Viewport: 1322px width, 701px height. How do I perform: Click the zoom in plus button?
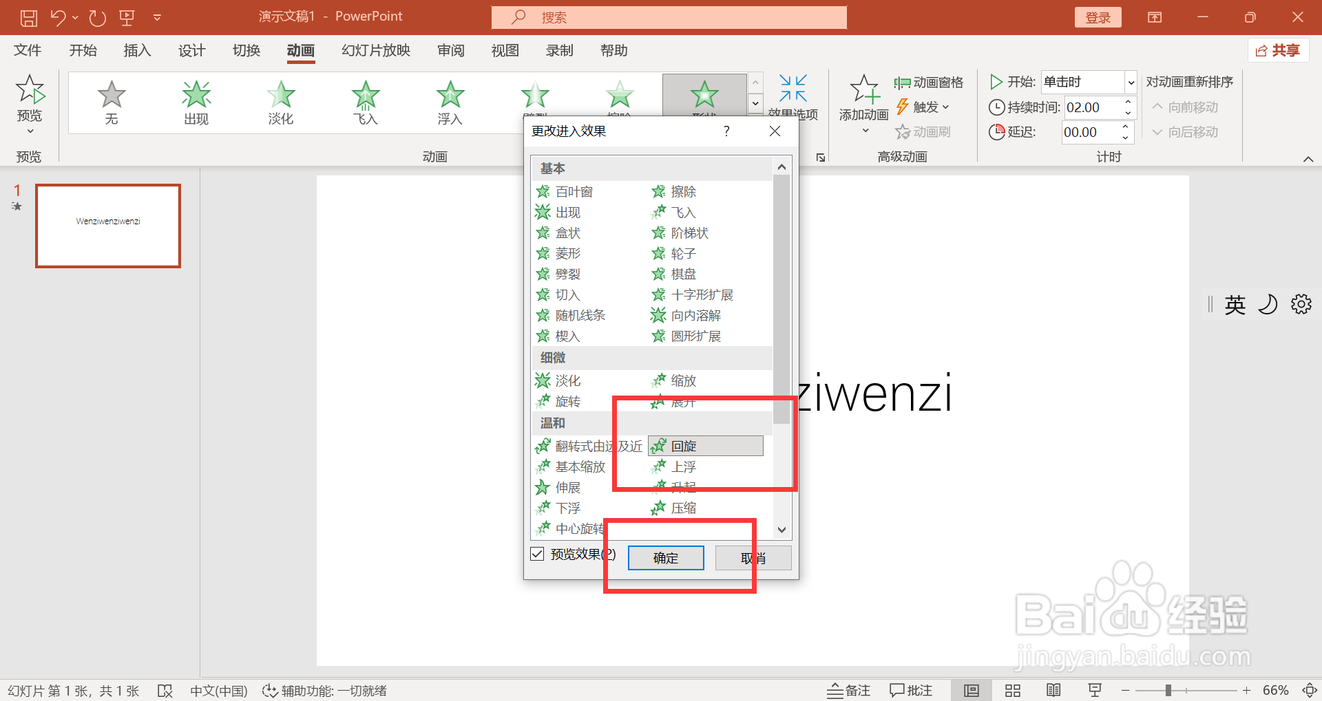point(1246,690)
